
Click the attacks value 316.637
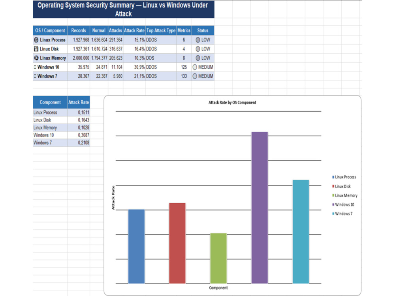(x=116, y=49)
